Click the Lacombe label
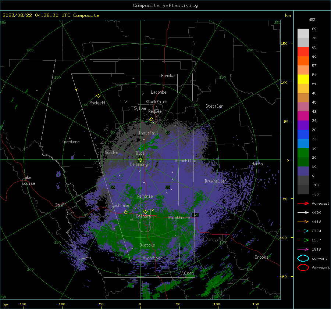Screen dimensions: 331x309 (159, 92)
